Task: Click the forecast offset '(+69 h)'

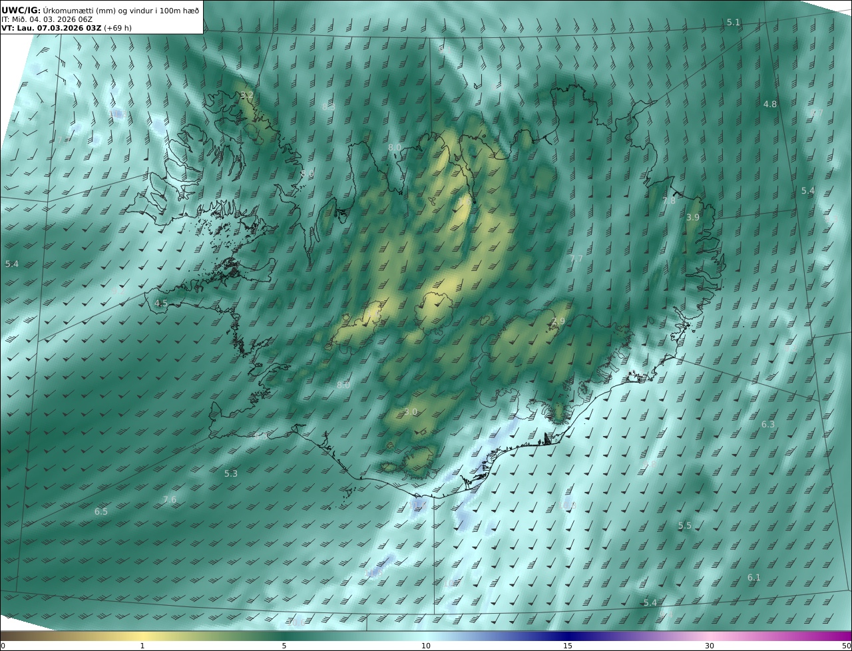Action: point(118,29)
